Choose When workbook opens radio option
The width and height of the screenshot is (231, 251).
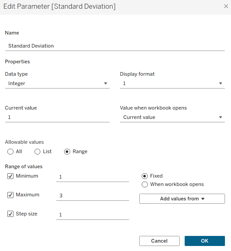point(145,184)
